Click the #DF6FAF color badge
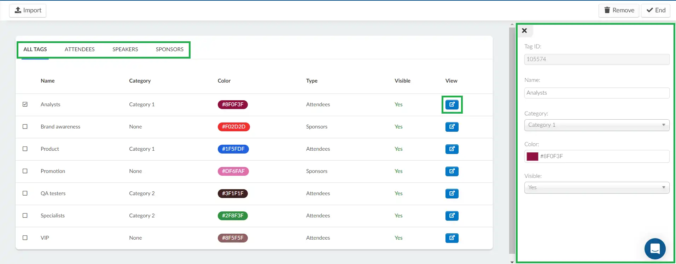676x264 pixels. [x=233, y=171]
